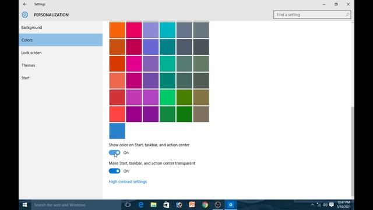The image size is (373, 210).
Task: Disable the transparent Start and taskbar toggle
Action: [114, 171]
